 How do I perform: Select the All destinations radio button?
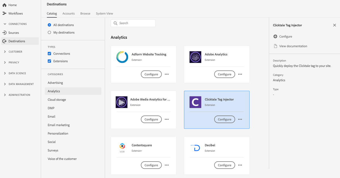click(49, 25)
